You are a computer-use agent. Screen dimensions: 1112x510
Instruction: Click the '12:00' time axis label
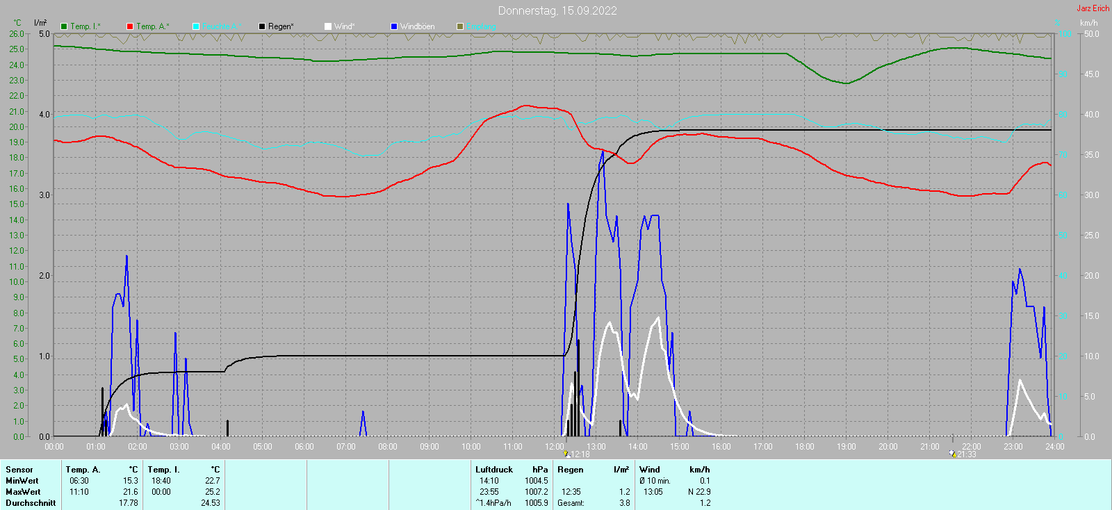[x=555, y=447]
